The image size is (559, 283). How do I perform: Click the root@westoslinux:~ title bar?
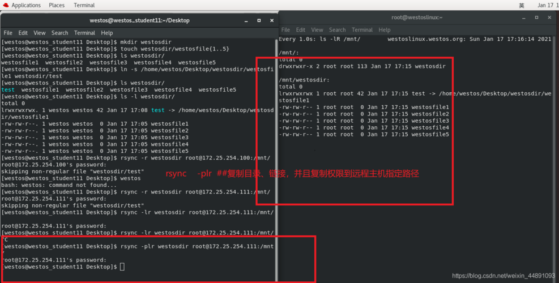click(417, 18)
